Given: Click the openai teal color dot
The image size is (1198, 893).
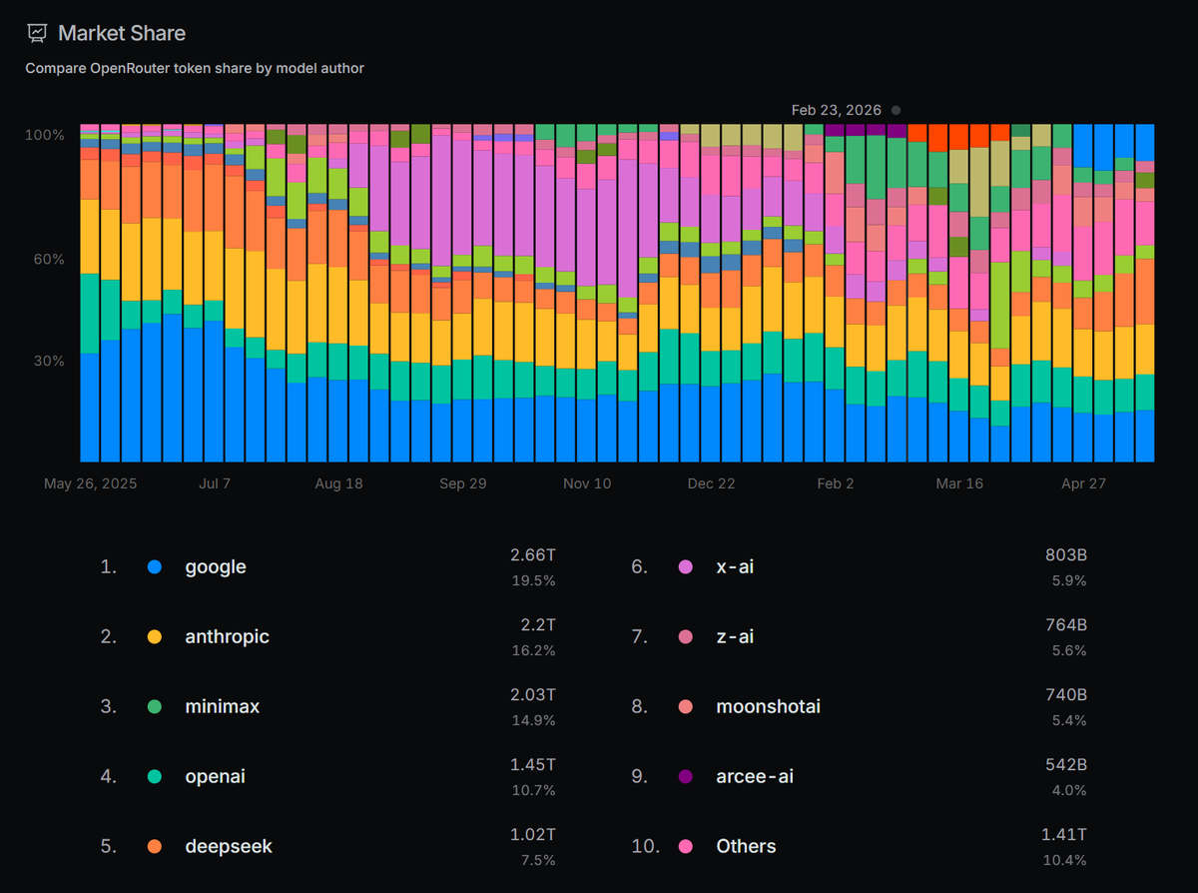Looking at the screenshot, I should 155,776.
